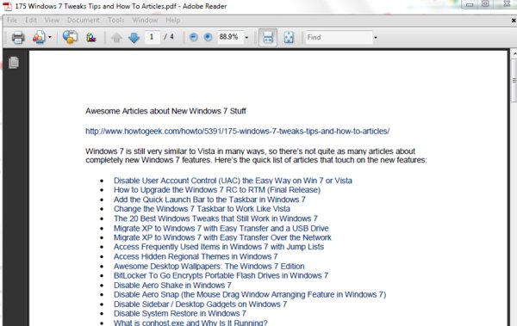This screenshot has width=517, height=326.
Task: Open The 20 Best Windows Tweaks link
Action: tap(215, 218)
